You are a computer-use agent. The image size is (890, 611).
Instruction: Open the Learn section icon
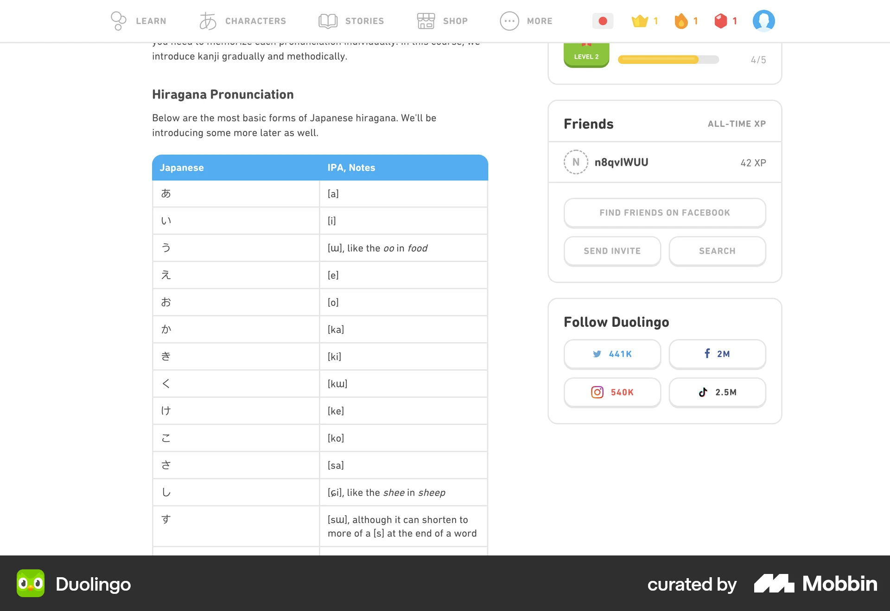click(x=119, y=21)
